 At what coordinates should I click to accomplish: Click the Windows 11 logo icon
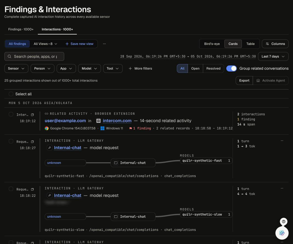[102, 128]
